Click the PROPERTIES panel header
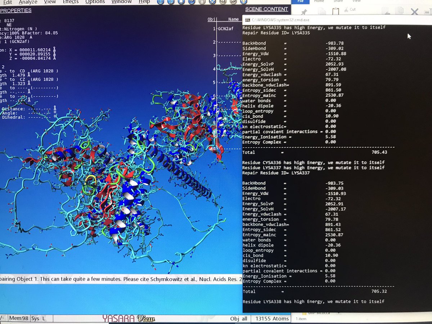 click(16, 10)
